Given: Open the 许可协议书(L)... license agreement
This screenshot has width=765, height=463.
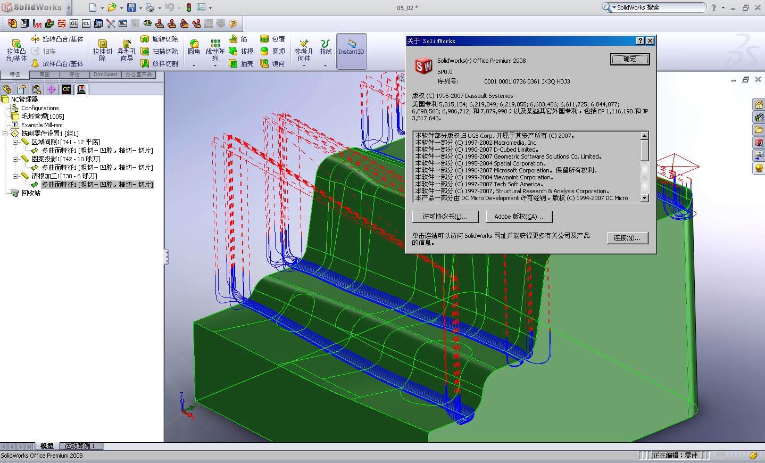Looking at the screenshot, I should [445, 217].
